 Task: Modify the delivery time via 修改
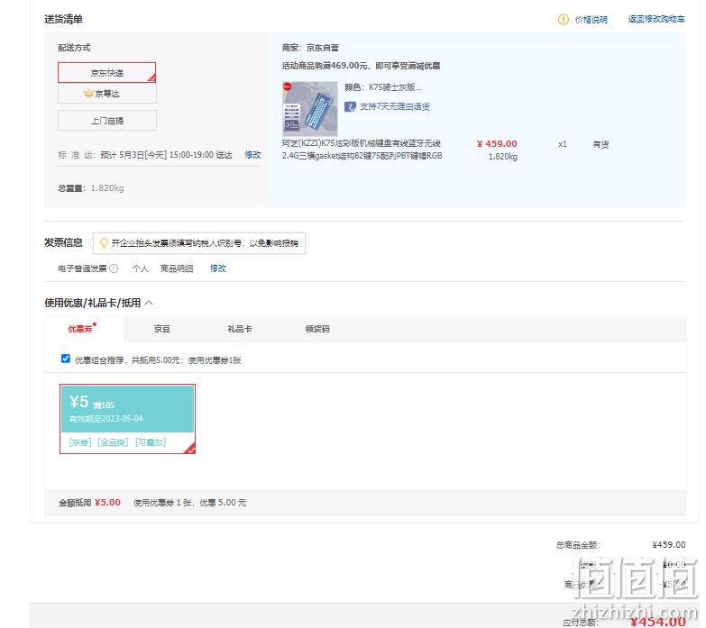pos(252,155)
